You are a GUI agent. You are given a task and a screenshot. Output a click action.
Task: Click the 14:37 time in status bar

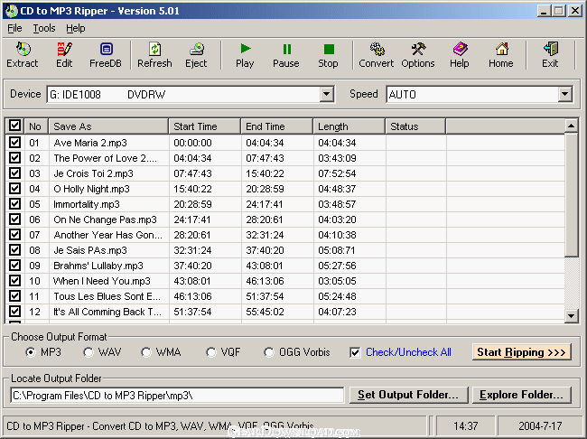[466, 425]
